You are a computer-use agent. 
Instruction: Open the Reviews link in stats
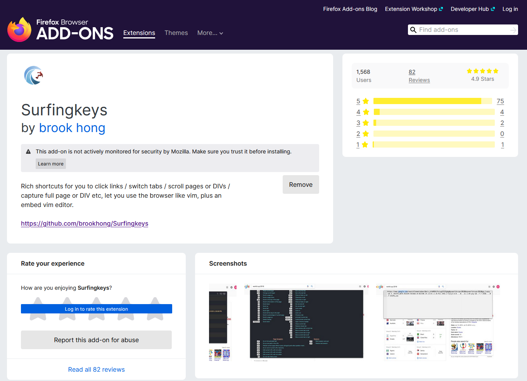tap(419, 80)
